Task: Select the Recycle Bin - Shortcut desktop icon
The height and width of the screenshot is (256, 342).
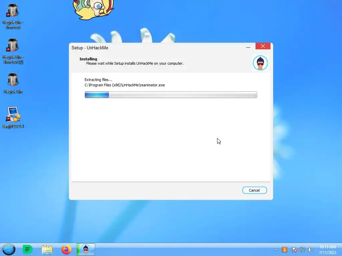Action: pos(13,16)
